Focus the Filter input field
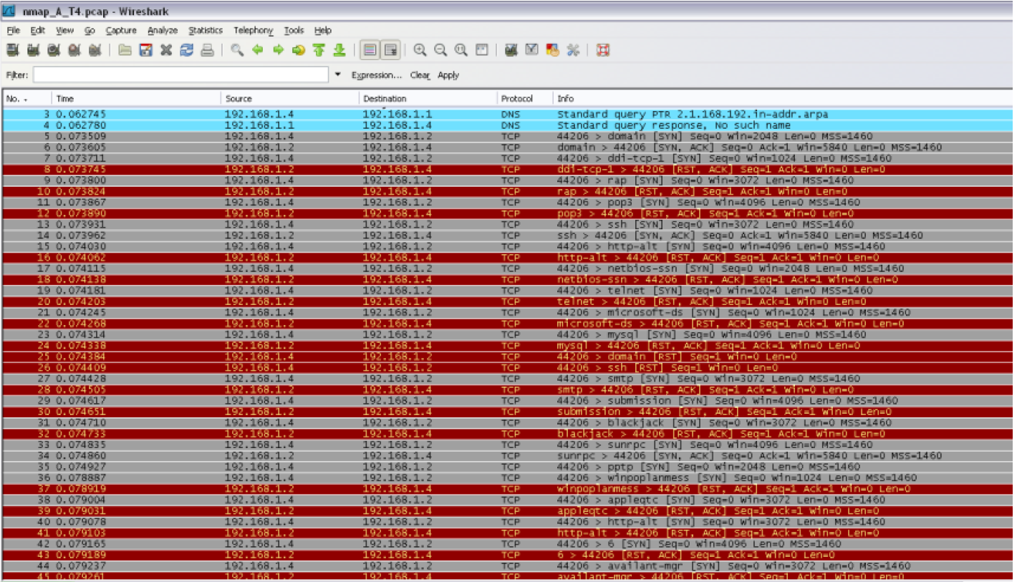Screen dimensions: 1017x582 coord(181,74)
